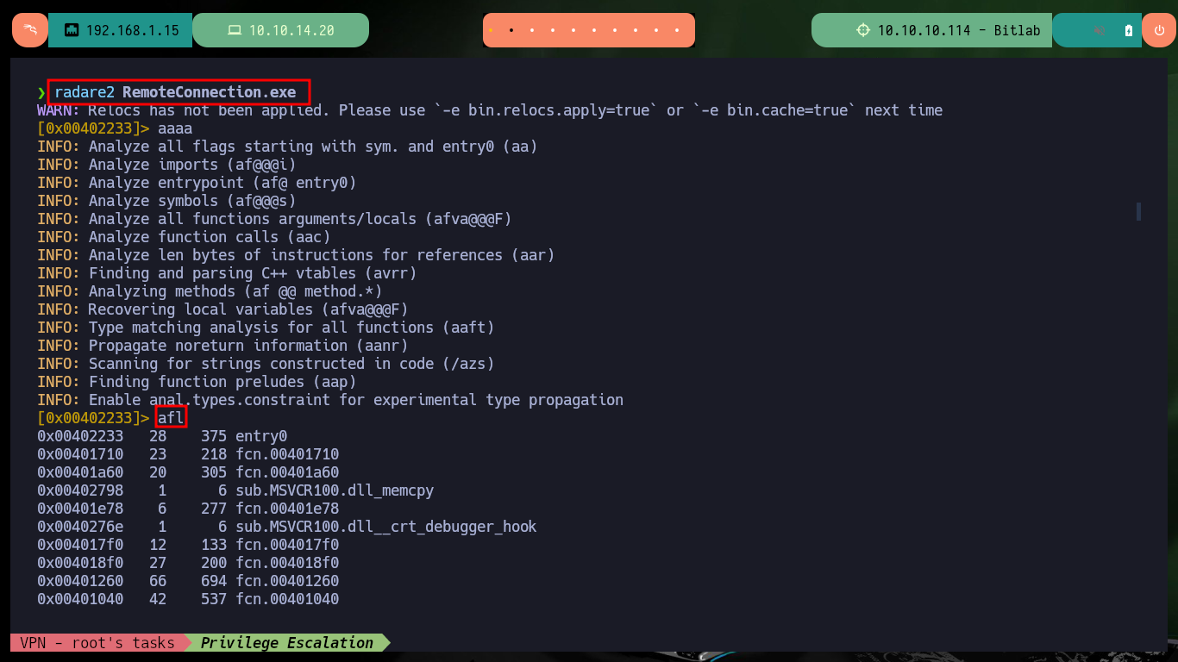Click the 'radare2 RemoteConnection.exe' command text
The height and width of the screenshot is (662, 1178).
[175, 92]
